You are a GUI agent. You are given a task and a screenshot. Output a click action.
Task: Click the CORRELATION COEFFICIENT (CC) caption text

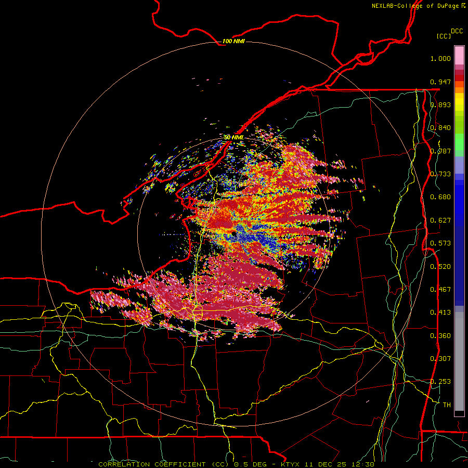coord(164,464)
